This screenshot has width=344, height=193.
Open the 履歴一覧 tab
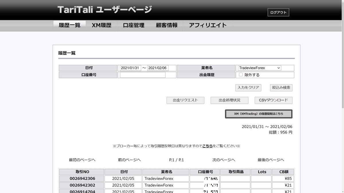pyautogui.click(x=69, y=25)
